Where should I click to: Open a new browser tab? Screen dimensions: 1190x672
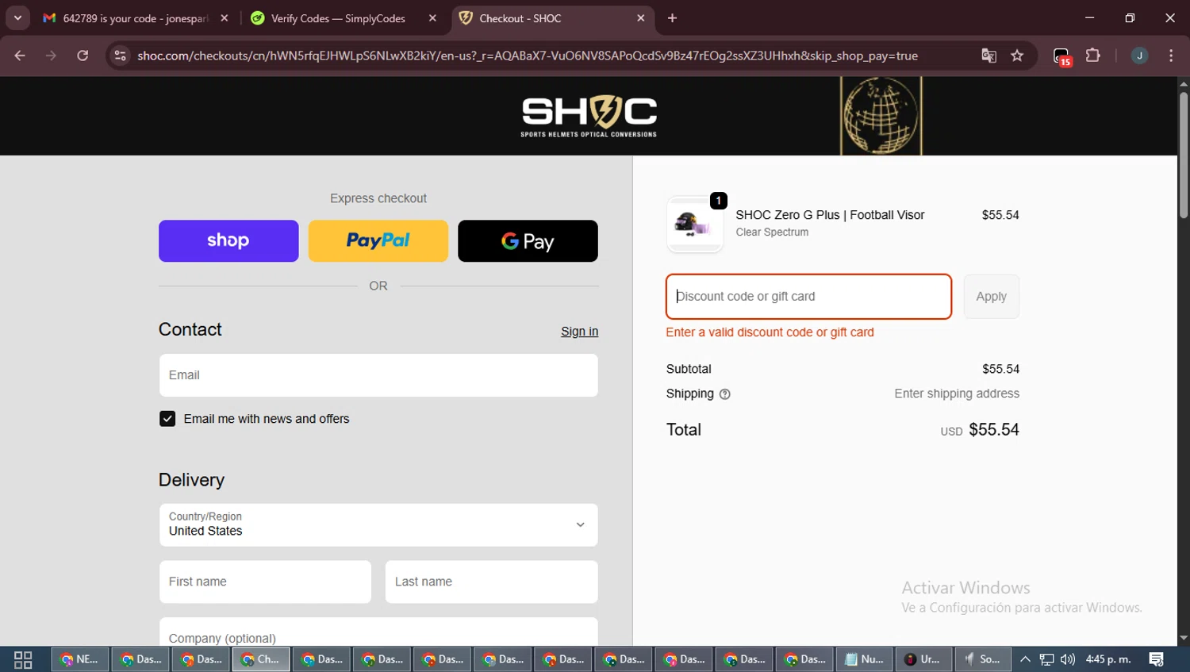[672, 18]
